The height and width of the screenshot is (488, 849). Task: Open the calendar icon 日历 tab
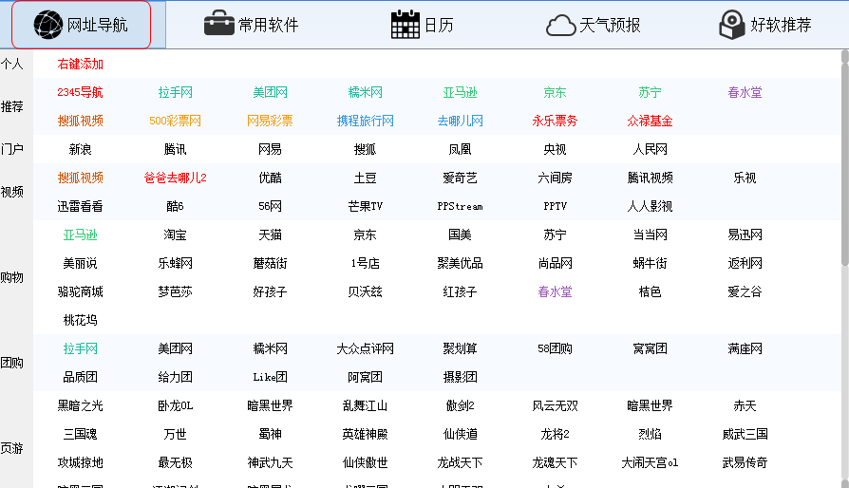pyautogui.click(x=422, y=25)
